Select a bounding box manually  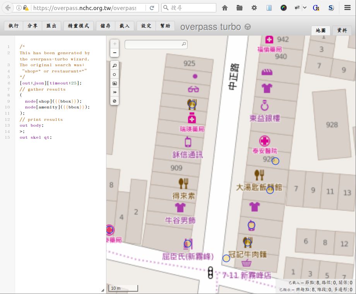coord(115,83)
